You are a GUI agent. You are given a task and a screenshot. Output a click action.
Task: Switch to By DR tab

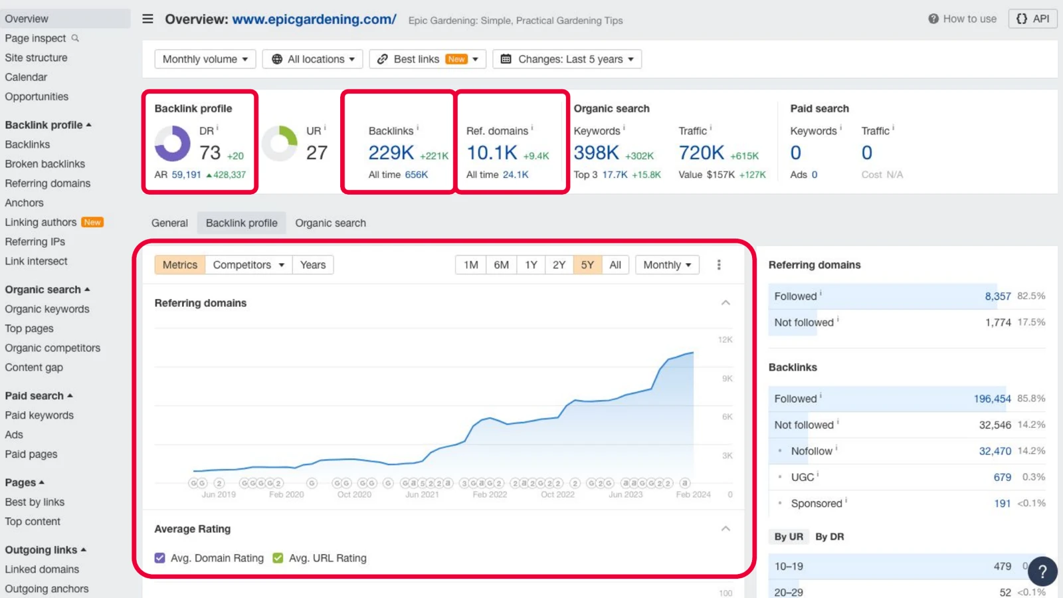(x=830, y=537)
